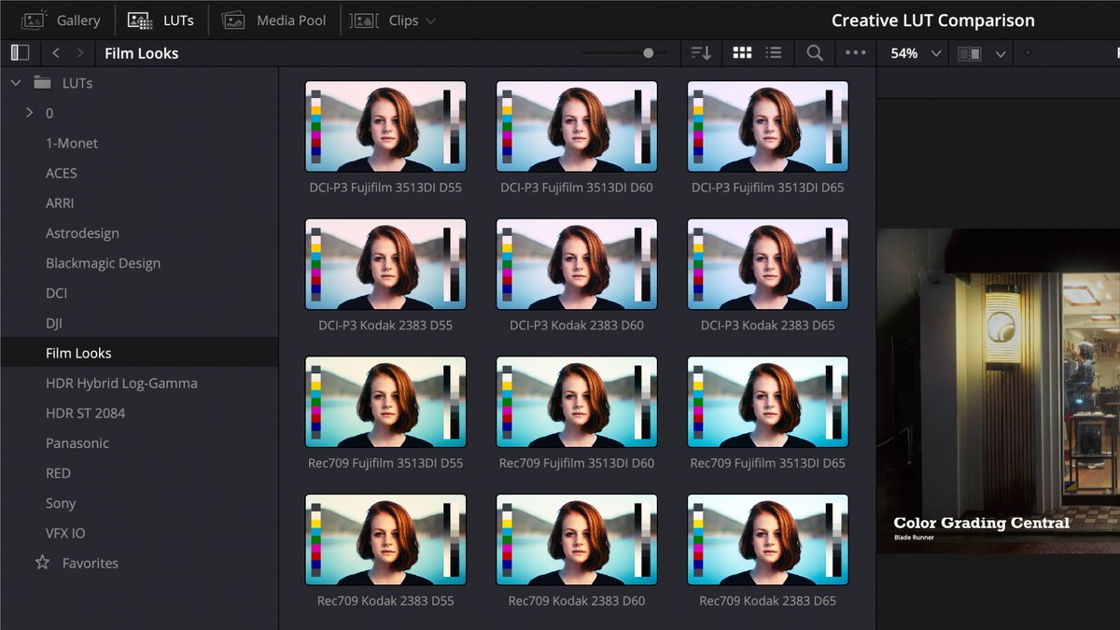Switch to the LUTs tab
1120x630 pixels.
tap(161, 20)
